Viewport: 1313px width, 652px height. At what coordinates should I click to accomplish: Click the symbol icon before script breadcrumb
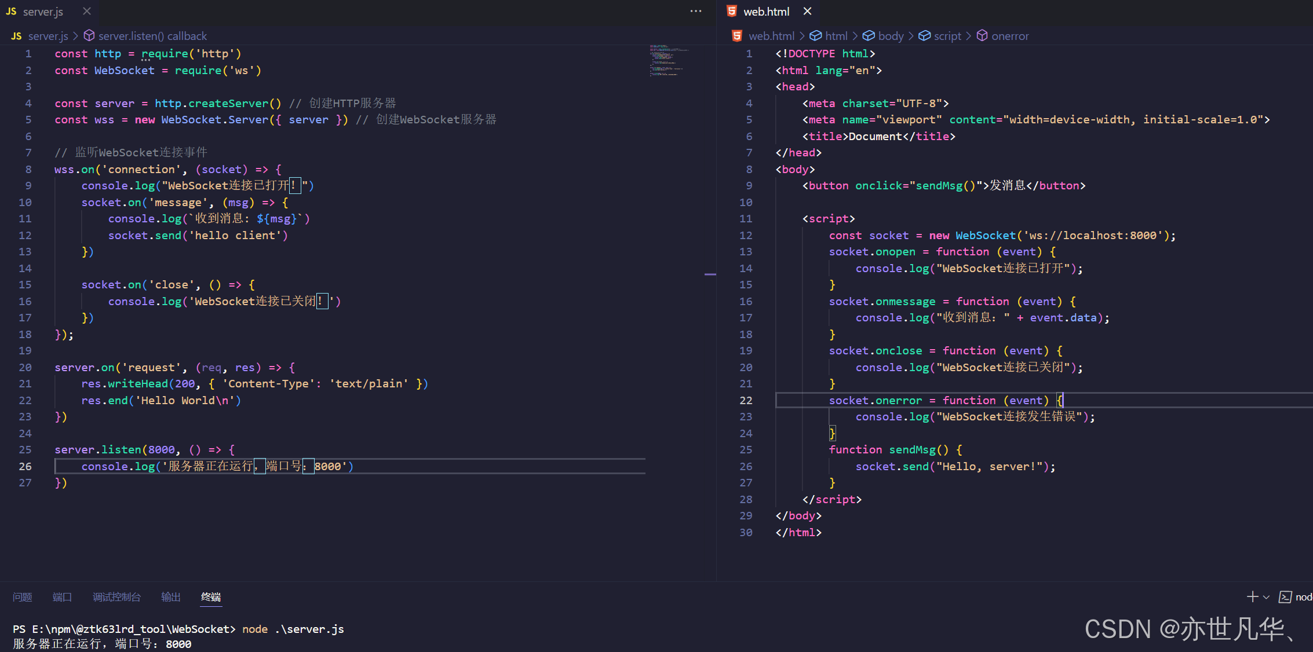pyautogui.click(x=925, y=36)
